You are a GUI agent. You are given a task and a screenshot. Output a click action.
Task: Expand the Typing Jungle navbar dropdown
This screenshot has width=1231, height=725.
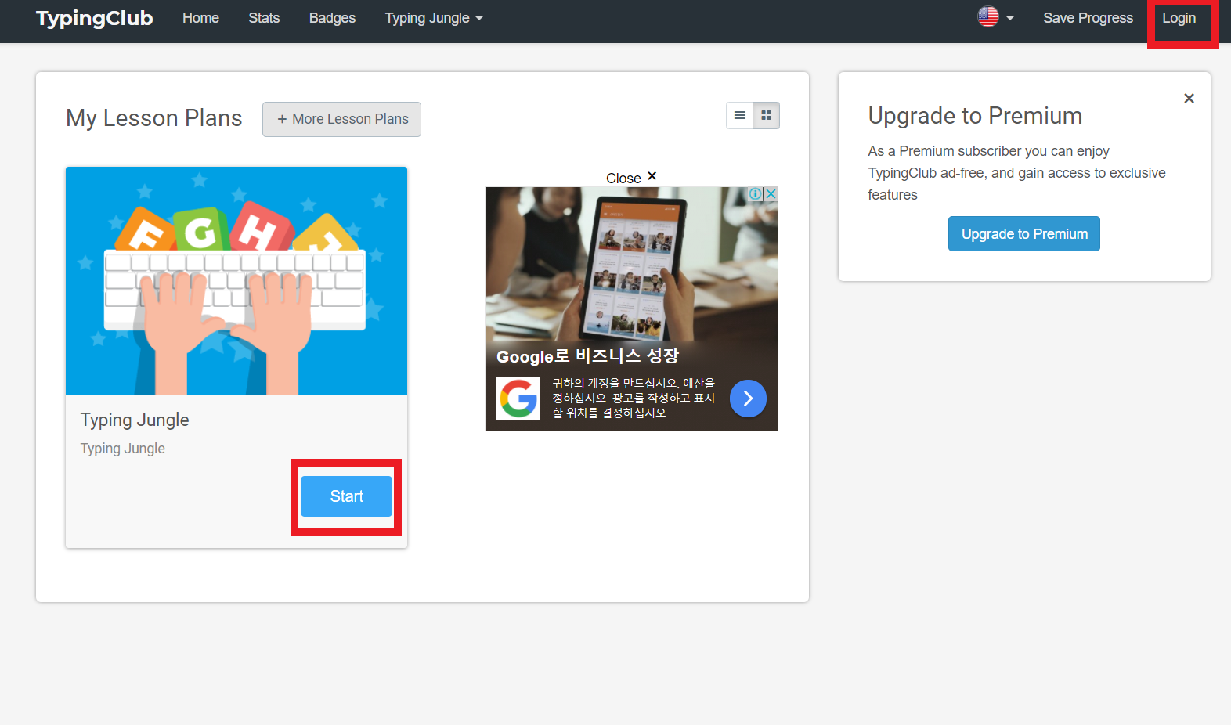coord(434,18)
